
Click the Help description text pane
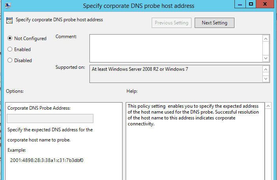click(x=195, y=141)
